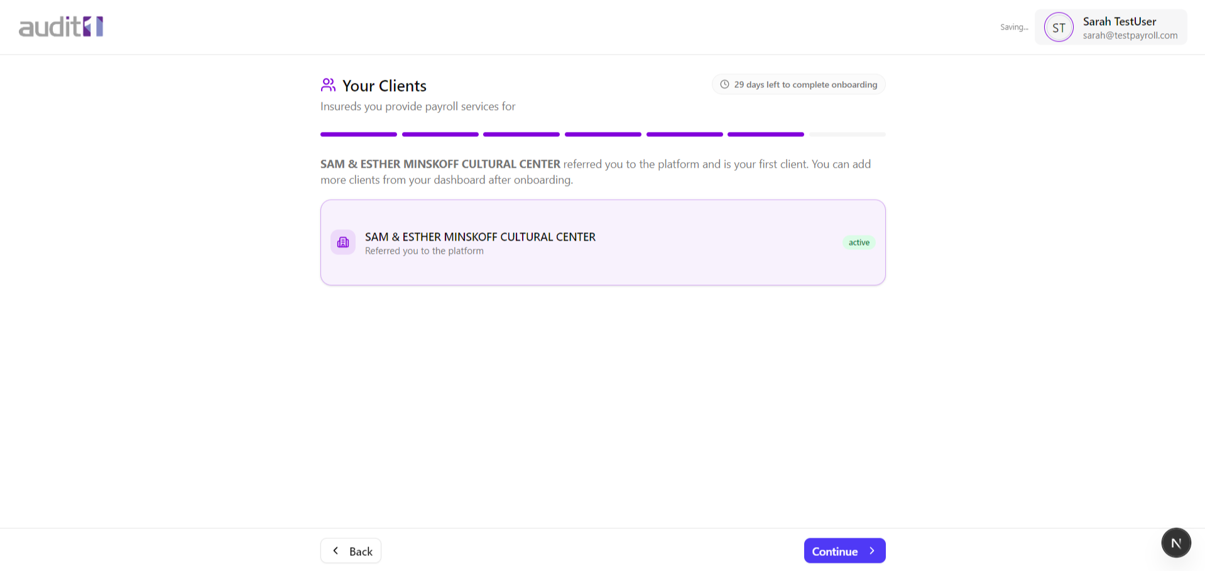
Task: Go back using the Back button
Action: point(351,551)
